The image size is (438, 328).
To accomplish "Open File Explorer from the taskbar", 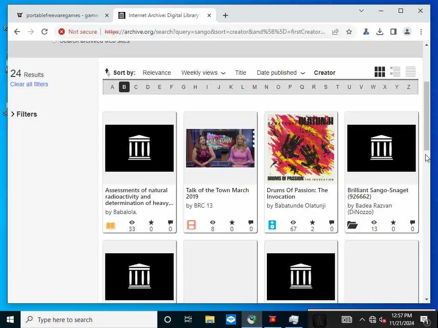I will pos(210,319).
